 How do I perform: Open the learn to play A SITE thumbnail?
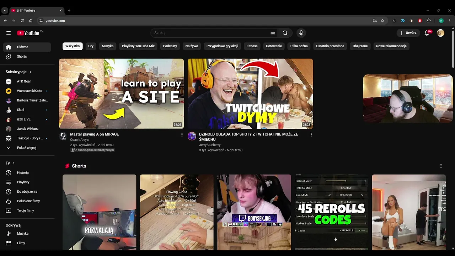[121, 94]
